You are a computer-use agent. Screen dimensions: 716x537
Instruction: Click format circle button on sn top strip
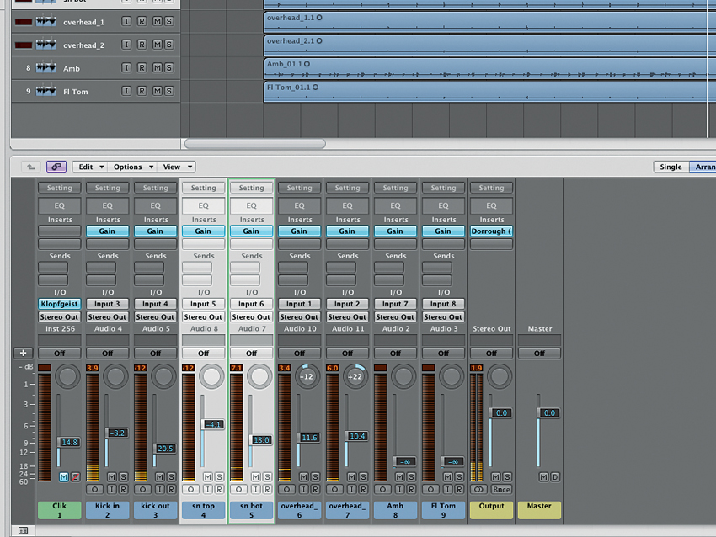point(190,489)
